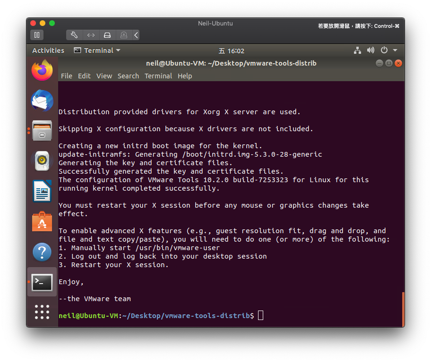Click the Activities button
This screenshot has width=431, height=362.
pyautogui.click(x=48, y=51)
